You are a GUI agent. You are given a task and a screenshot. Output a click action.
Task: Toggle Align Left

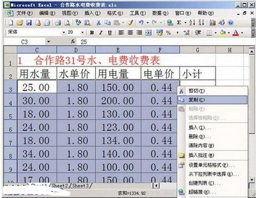(121, 32)
